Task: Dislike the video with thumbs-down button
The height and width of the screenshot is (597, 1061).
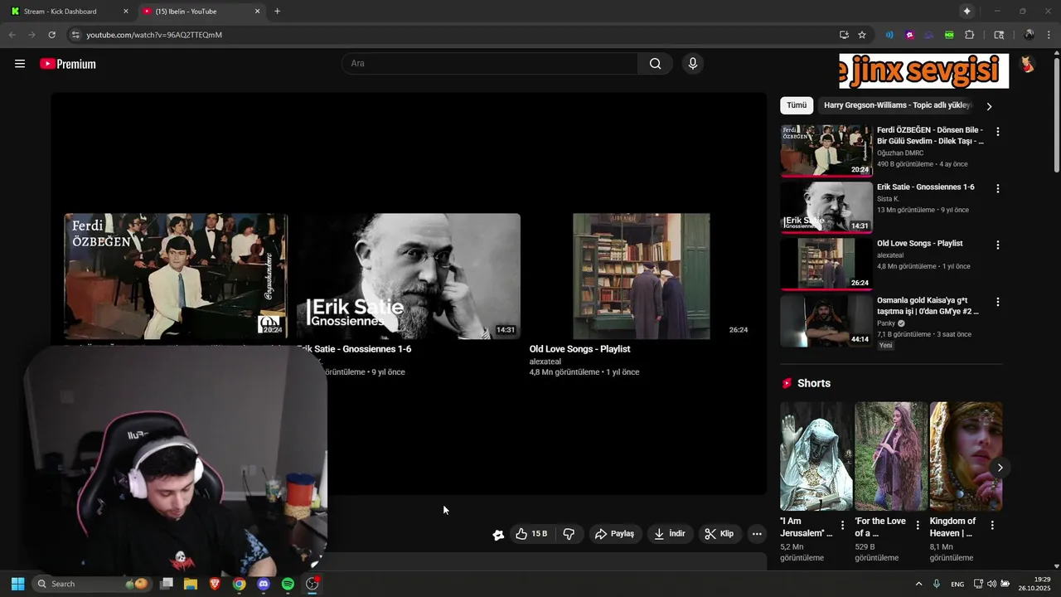Action: click(569, 534)
